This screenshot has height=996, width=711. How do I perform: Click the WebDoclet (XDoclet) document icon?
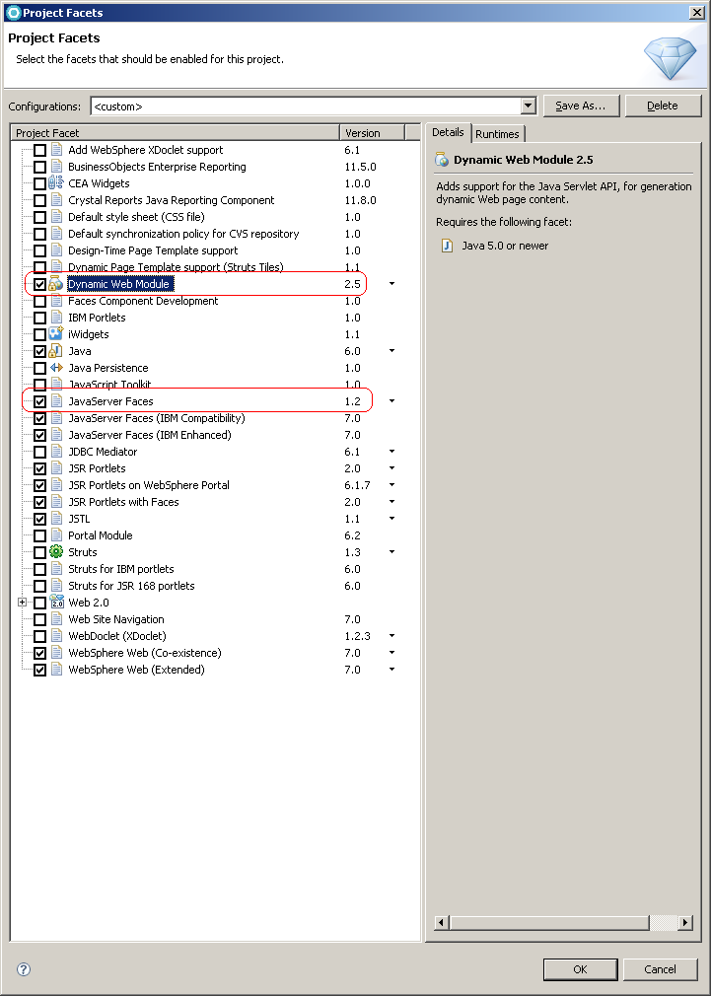click(x=56, y=636)
